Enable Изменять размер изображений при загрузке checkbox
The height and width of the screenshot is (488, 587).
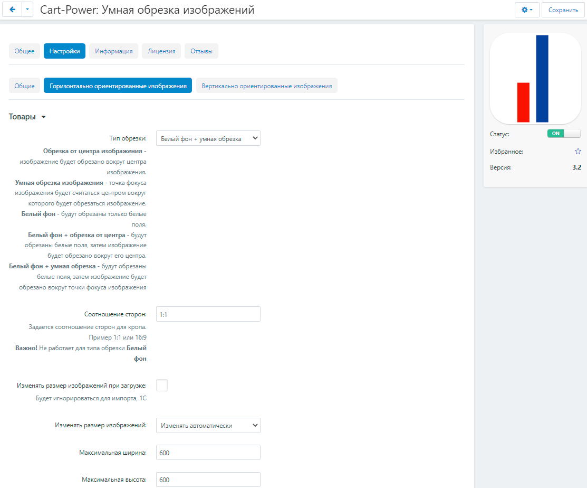point(162,386)
